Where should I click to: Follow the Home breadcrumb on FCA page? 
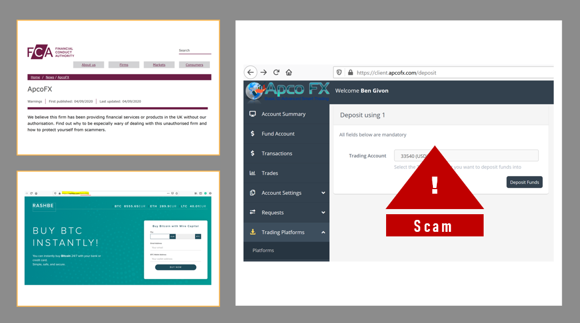point(35,77)
